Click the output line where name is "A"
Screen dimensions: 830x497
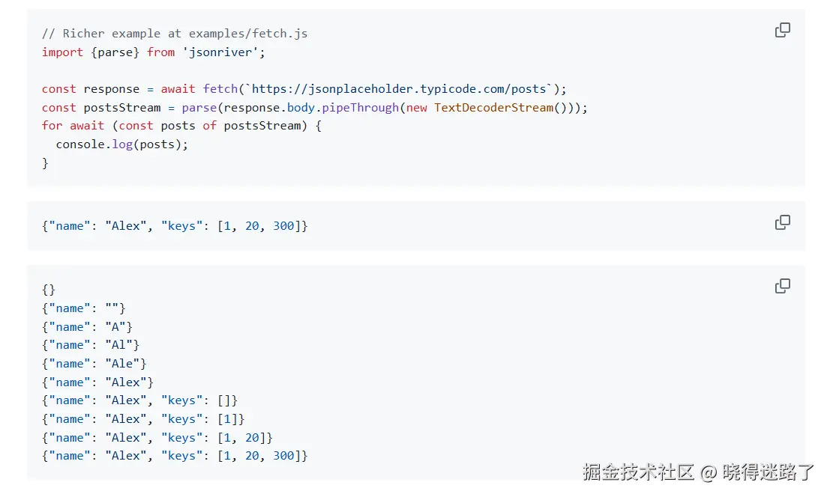click(x=88, y=327)
